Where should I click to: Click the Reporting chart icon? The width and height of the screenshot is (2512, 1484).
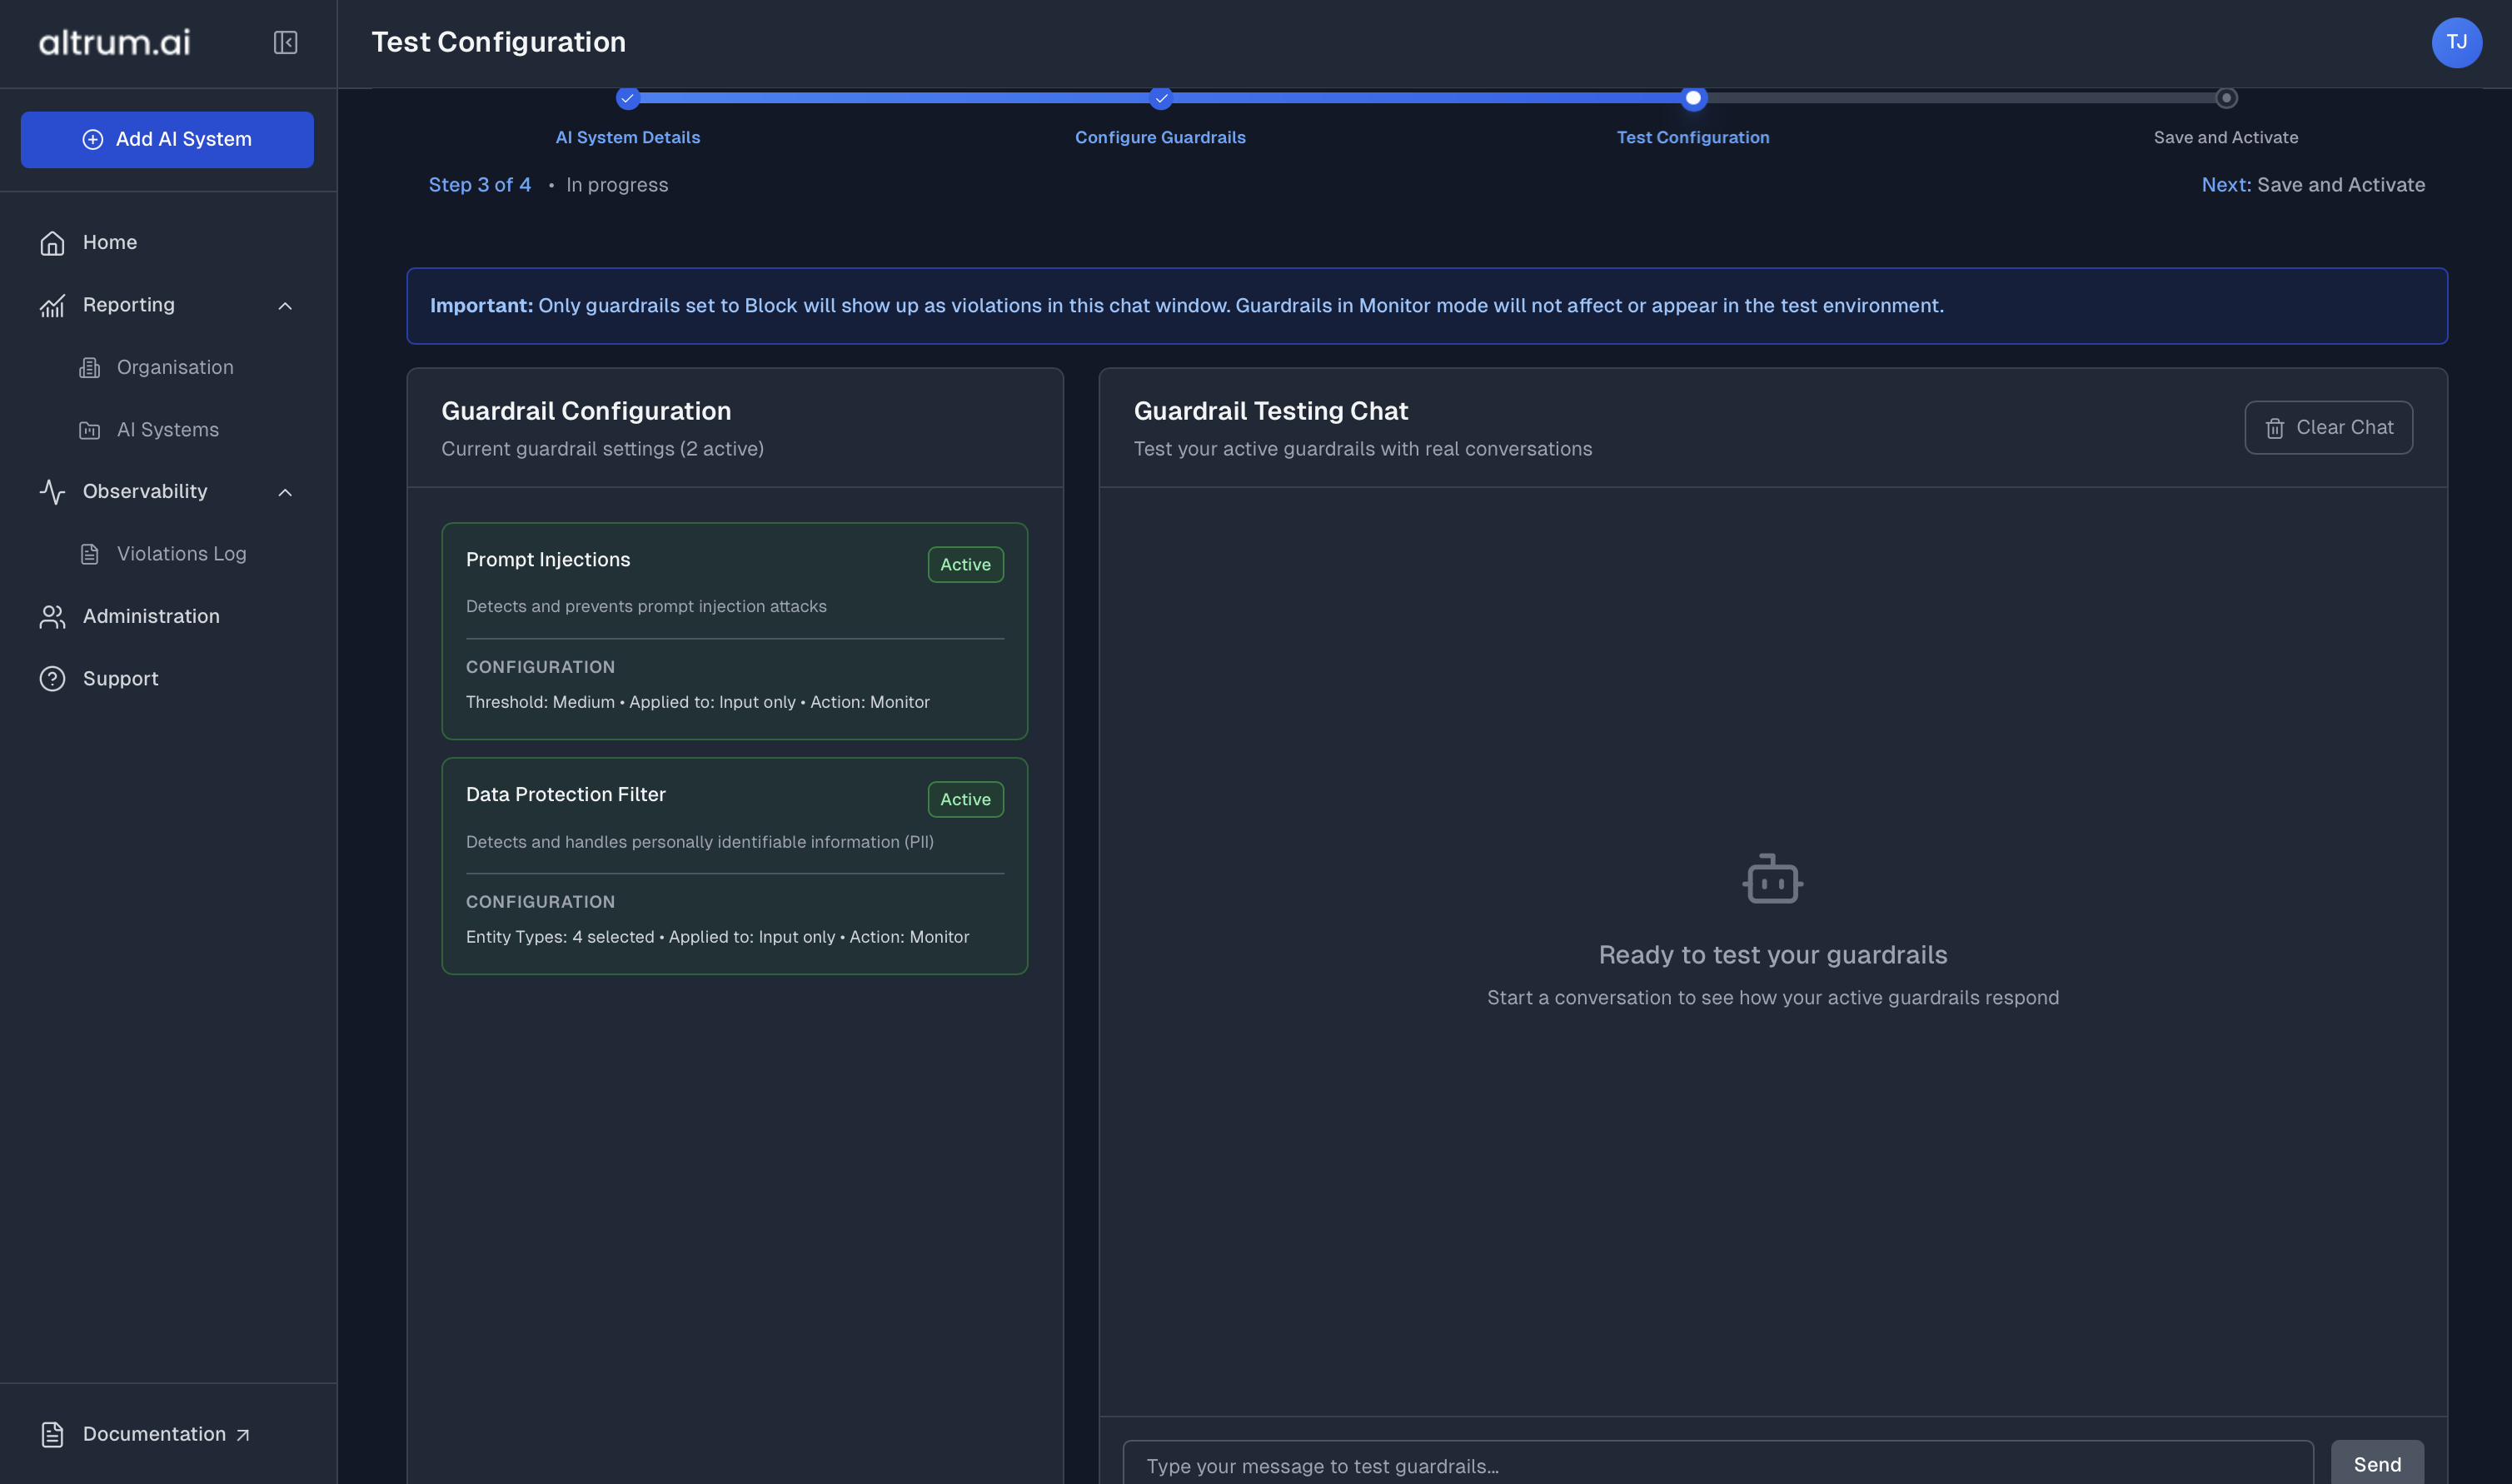click(x=52, y=305)
